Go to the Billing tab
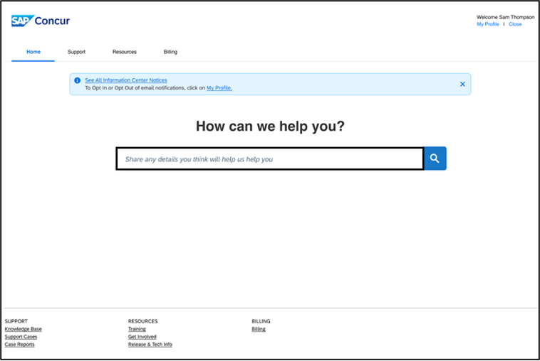The width and height of the screenshot is (540, 361). coord(170,52)
